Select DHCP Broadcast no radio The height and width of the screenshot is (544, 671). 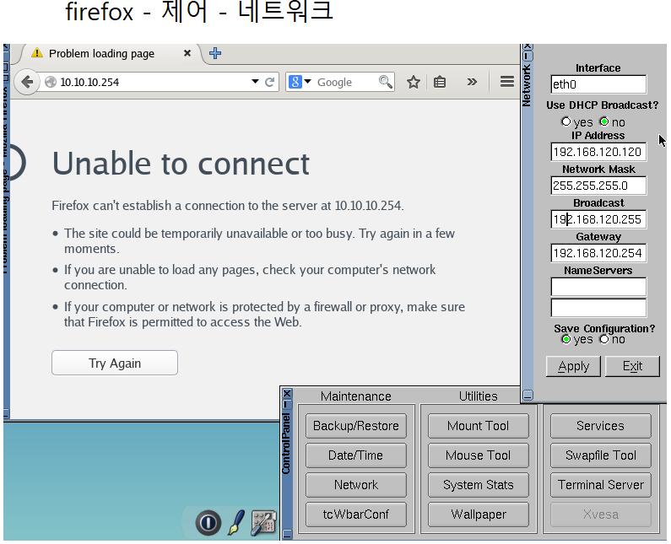[604, 122]
